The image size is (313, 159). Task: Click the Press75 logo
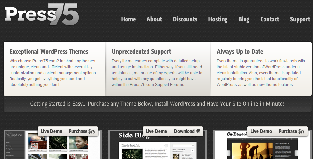pyautogui.click(x=42, y=14)
